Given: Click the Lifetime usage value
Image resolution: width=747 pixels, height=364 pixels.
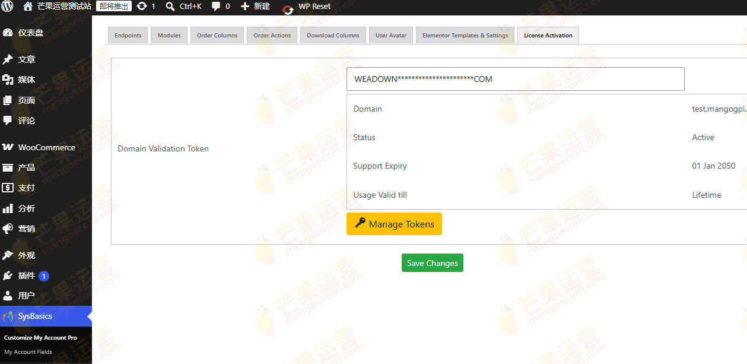Looking at the screenshot, I should tap(707, 195).
